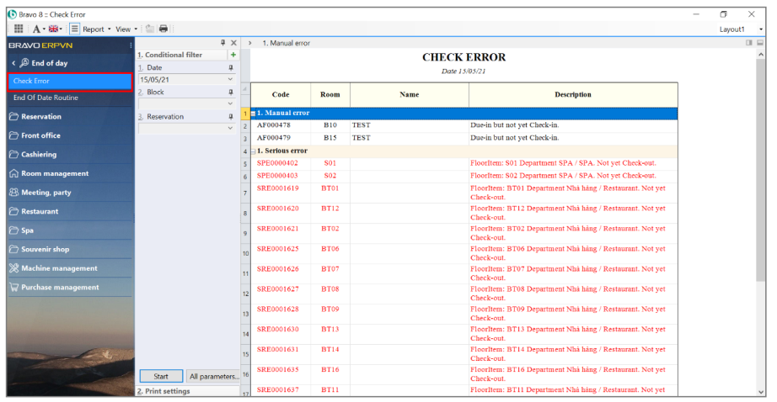Click the All parameters button
The image size is (777, 402).
(213, 376)
